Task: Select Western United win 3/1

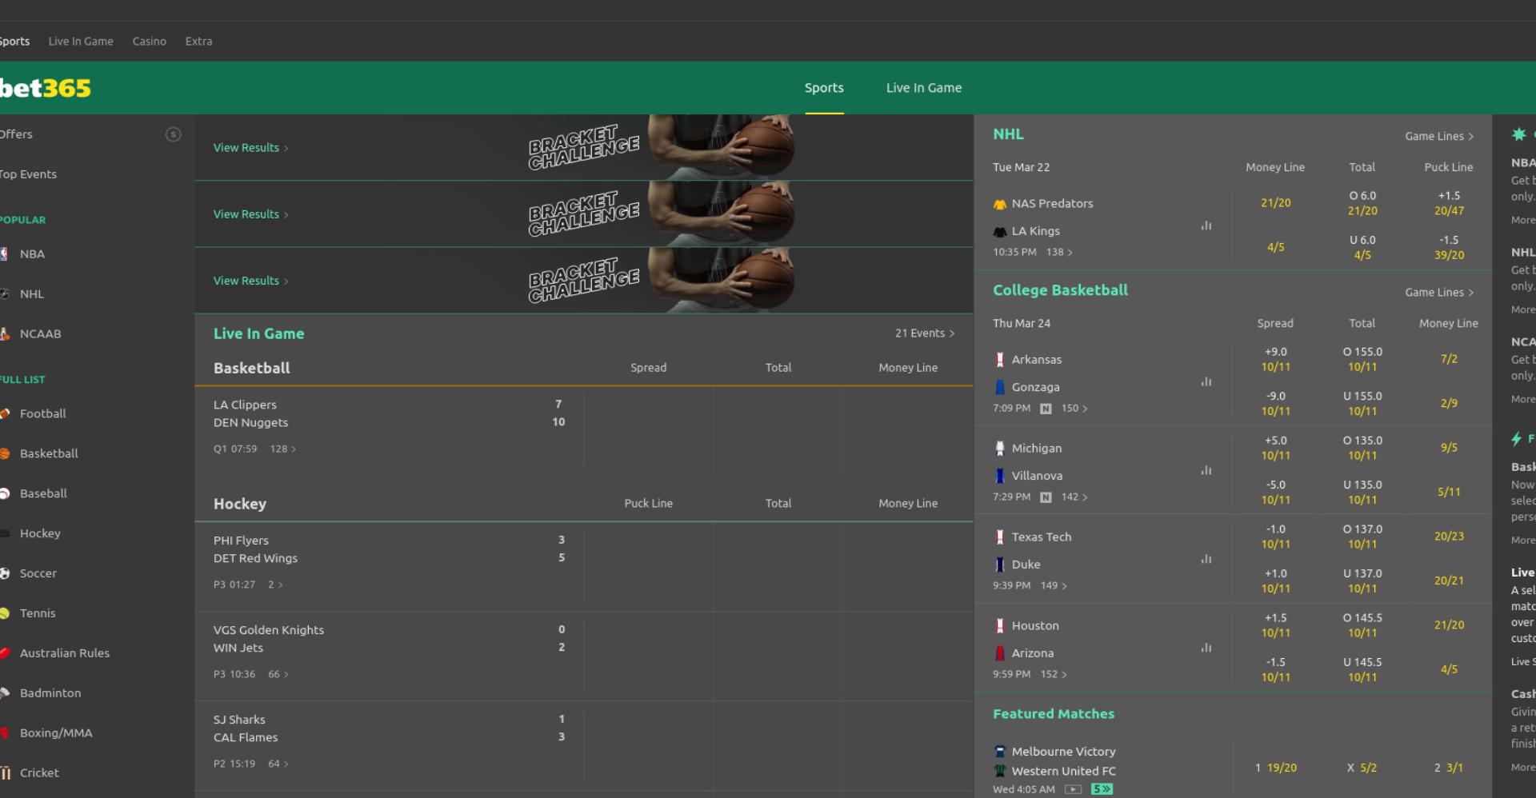Action: pyautogui.click(x=1449, y=768)
